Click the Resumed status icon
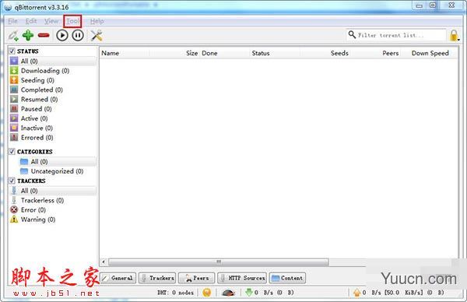The width and height of the screenshot is (467, 302). pyautogui.click(x=14, y=99)
